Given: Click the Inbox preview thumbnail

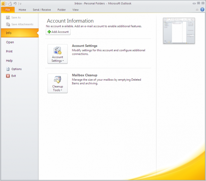Looking at the screenshot, I should click(179, 31).
